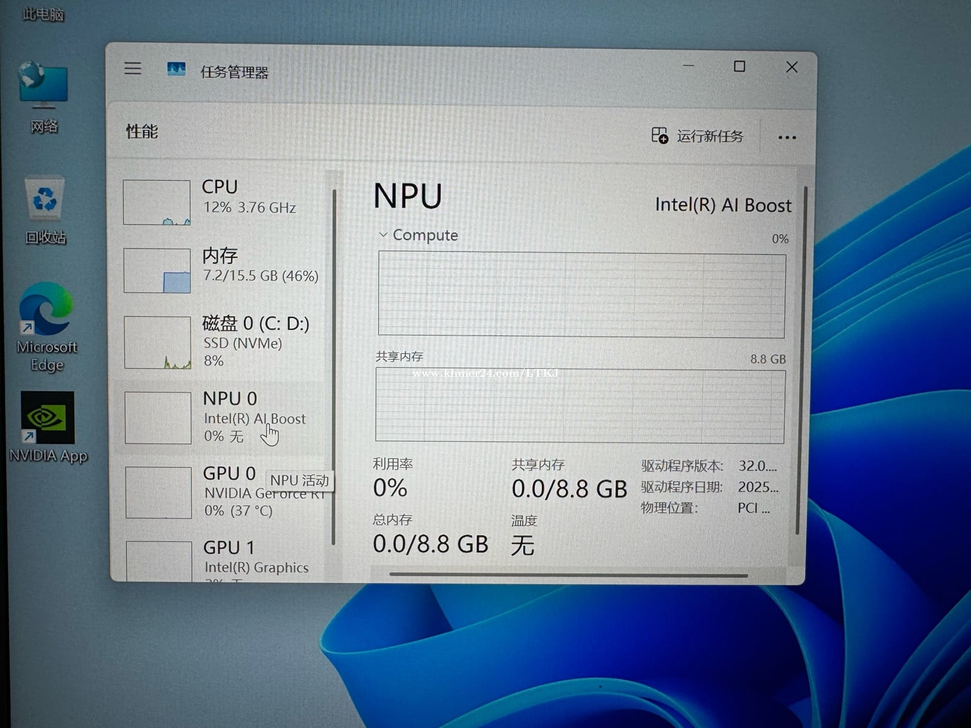
Task: Click the 8.8 GB graph maximum label
Action: (x=768, y=359)
